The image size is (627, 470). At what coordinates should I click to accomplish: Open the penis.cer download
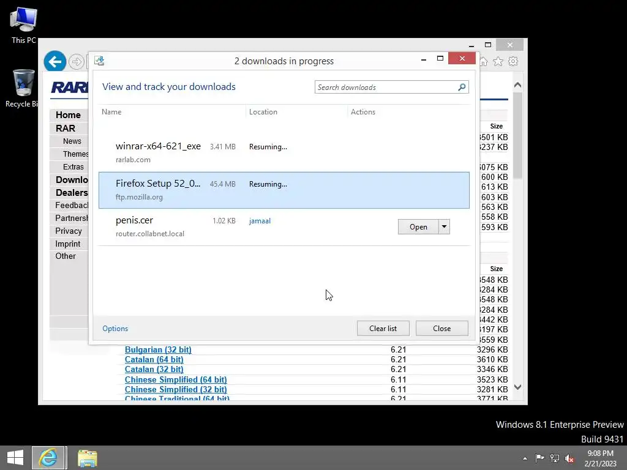click(418, 226)
